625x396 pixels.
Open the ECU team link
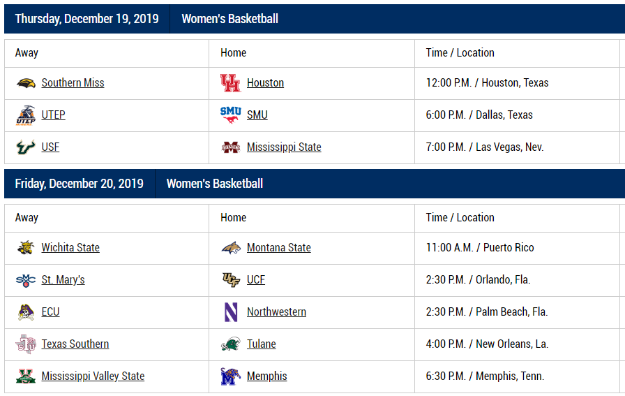(x=50, y=311)
